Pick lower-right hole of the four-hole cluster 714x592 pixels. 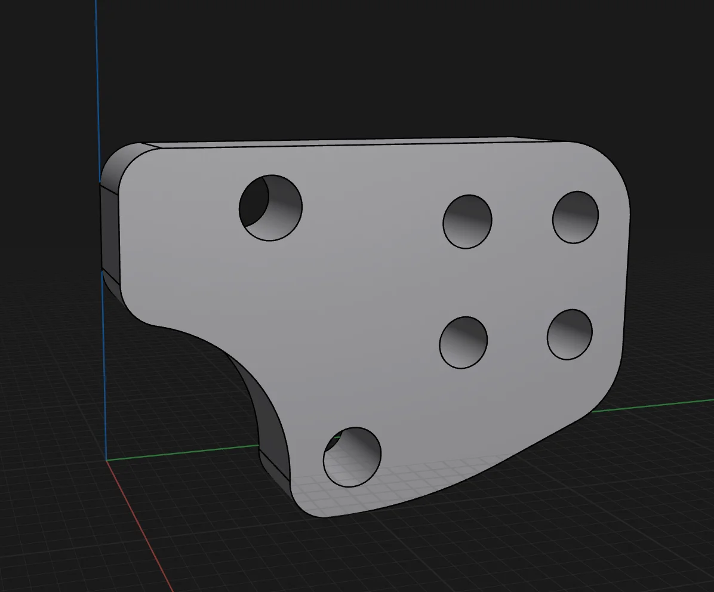click(569, 334)
